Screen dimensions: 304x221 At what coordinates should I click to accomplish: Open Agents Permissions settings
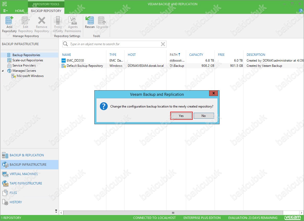(73, 25)
